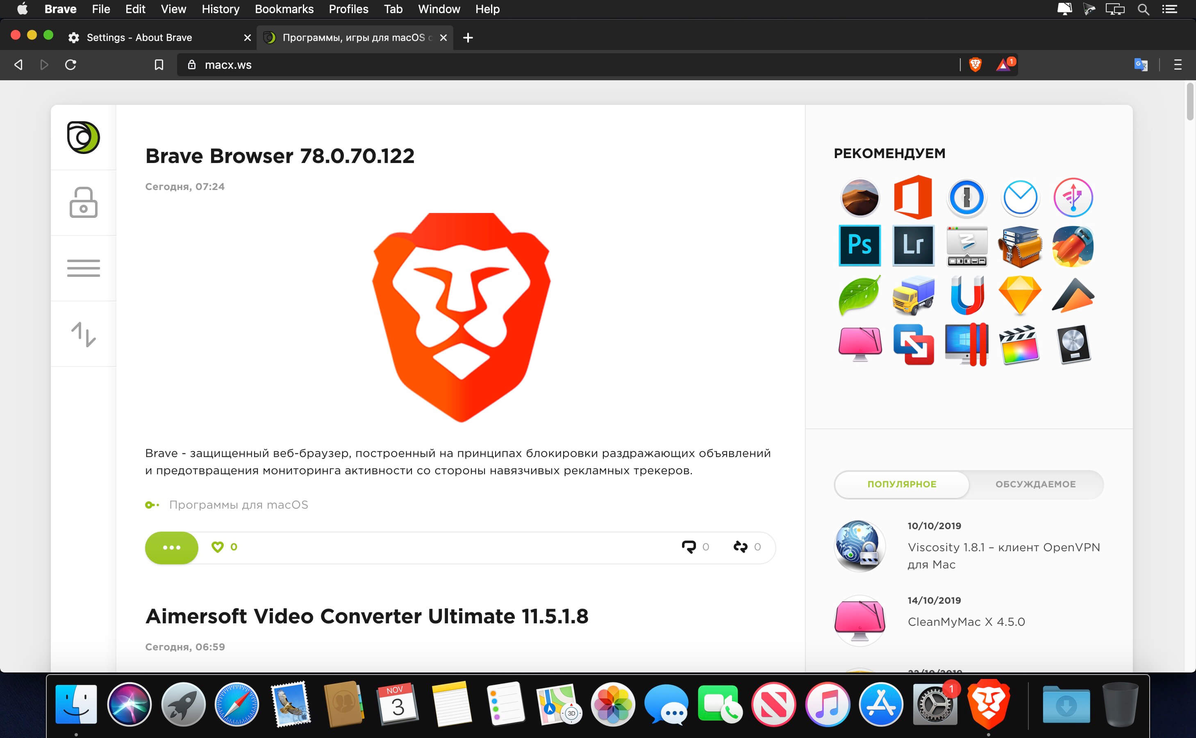Open the Airmail recommended icon
This screenshot has height=738, width=1196.
[x=1020, y=198]
